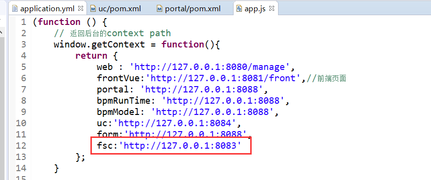Click the 'return' keyword on line 4

[x=91, y=56]
